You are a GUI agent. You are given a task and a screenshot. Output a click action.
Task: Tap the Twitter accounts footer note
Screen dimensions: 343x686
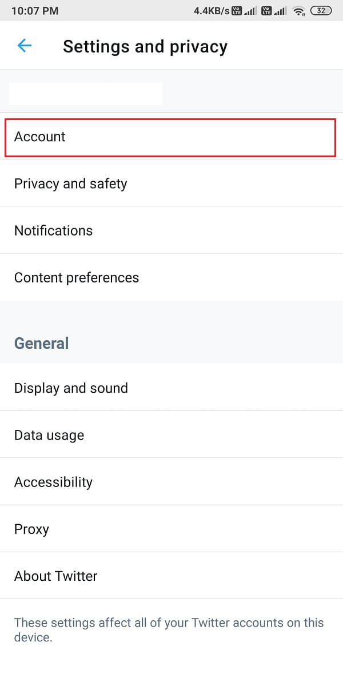(169, 630)
